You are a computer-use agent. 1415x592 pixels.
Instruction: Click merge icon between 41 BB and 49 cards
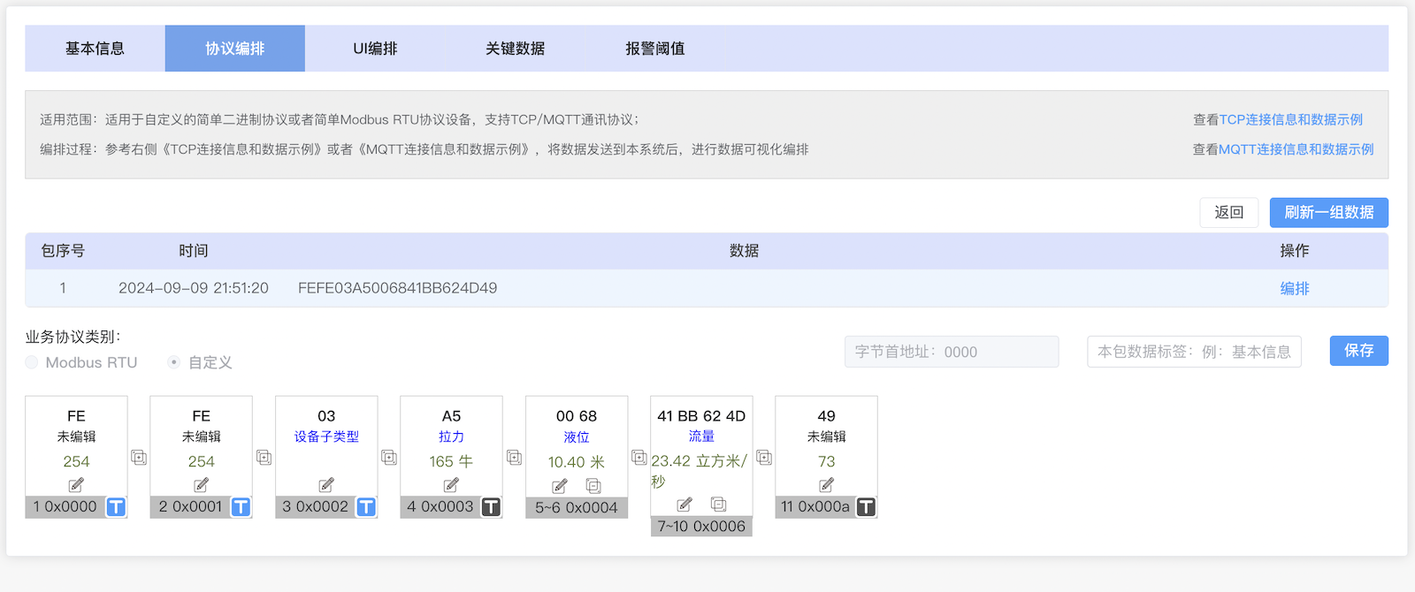[764, 457]
